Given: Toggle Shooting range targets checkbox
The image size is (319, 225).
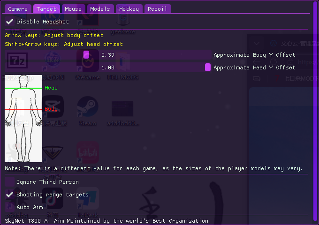Looking at the screenshot, I should 9,195.
